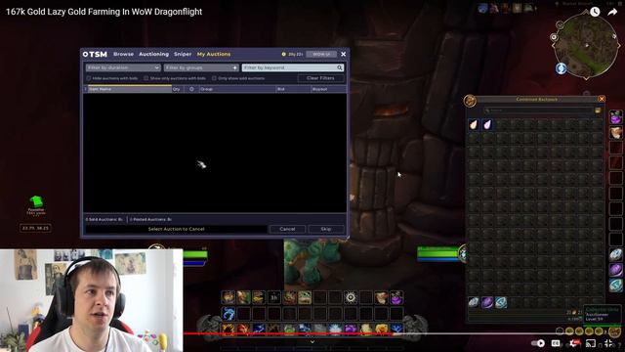
Task: Toggle YouTube autoplay switch
Action: click(538, 343)
